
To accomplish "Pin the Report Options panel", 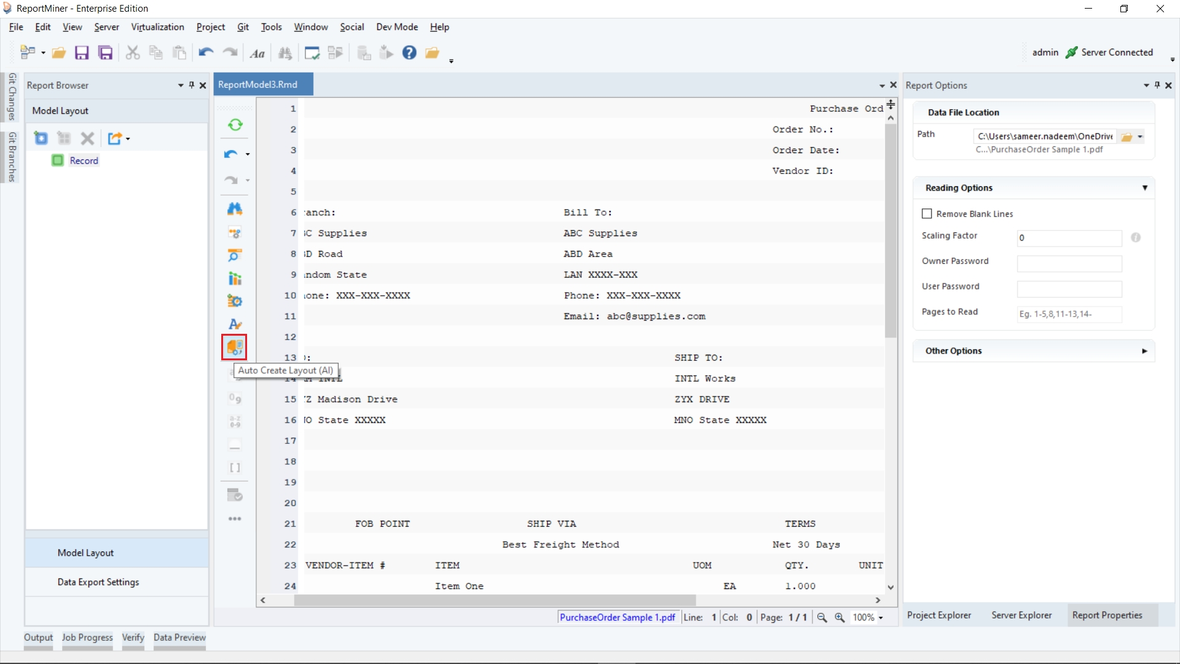I will point(1157,85).
